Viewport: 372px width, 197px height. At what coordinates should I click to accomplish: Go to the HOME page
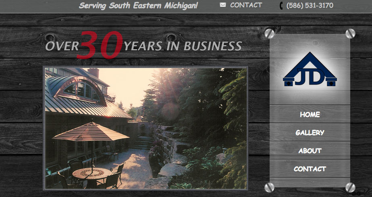coord(310,114)
